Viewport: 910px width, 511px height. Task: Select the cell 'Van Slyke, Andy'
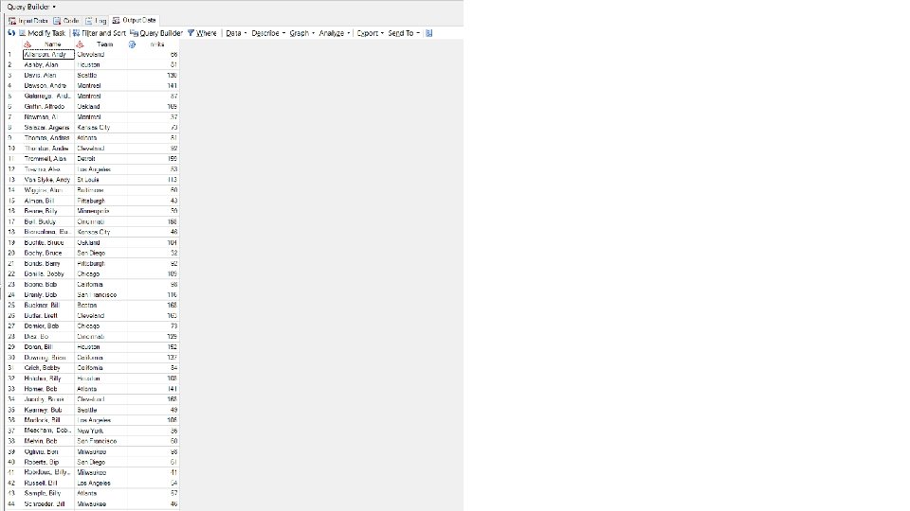pos(48,180)
